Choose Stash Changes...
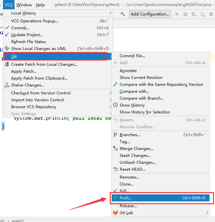 pyautogui.click(x=160, y=155)
